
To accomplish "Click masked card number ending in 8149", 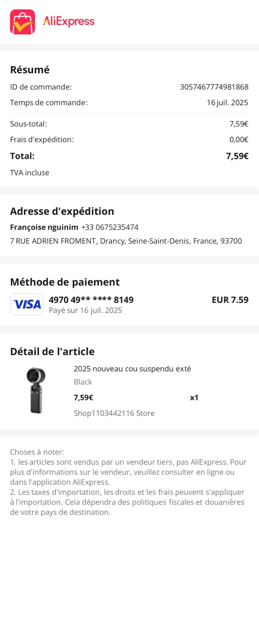I will pyautogui.click(x=91, y=300).
